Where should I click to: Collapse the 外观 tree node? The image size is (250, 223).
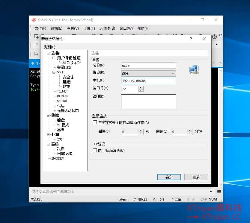pos(48,134)
